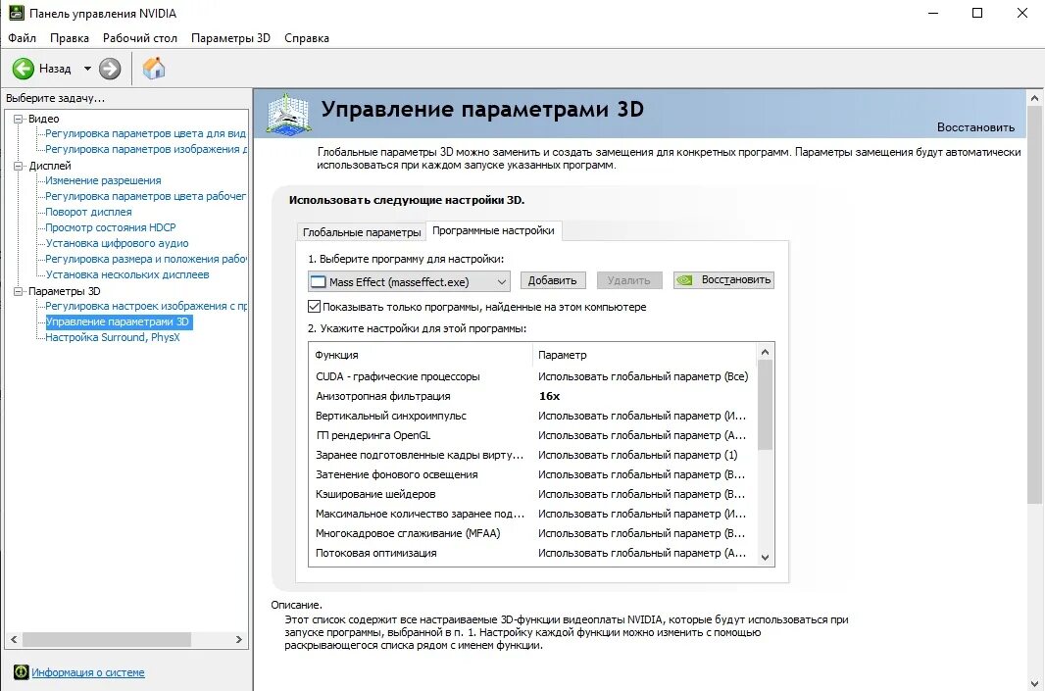Screen dimensions: 1045x691
Task: Open the Файл menu
Action: (22, 38)
